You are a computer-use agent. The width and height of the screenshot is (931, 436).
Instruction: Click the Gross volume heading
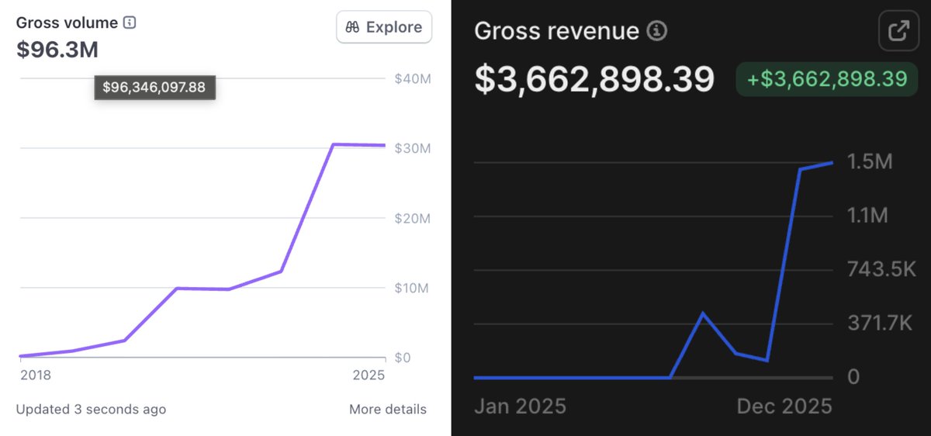click(67, 22)
